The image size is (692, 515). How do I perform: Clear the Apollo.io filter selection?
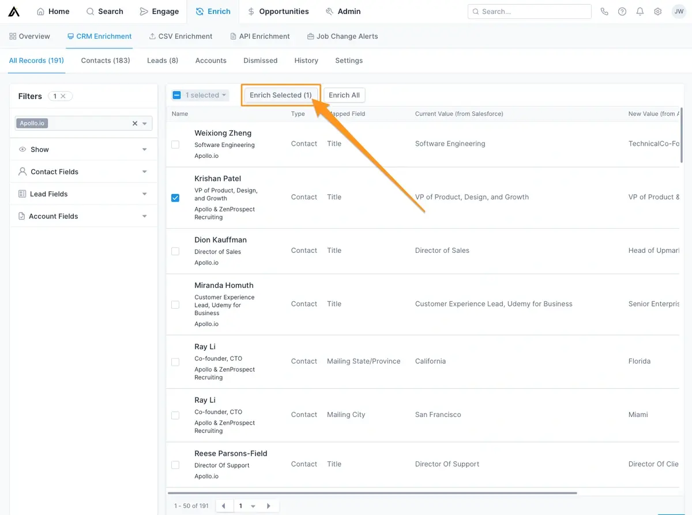pos(135,123)
